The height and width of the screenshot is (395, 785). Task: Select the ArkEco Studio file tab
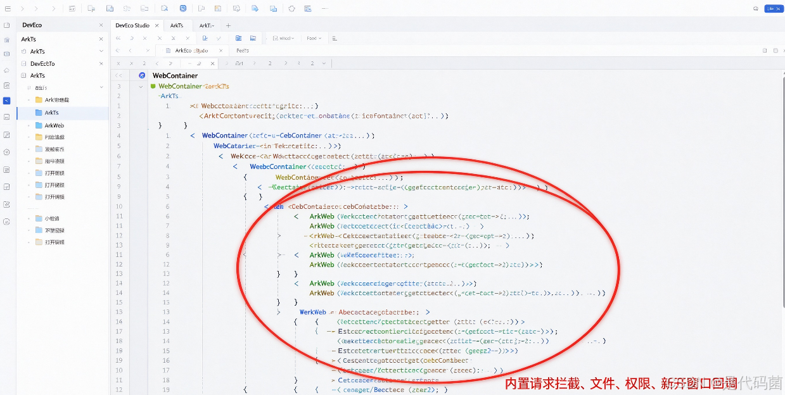pyautogui.click(x=191, y=51)
